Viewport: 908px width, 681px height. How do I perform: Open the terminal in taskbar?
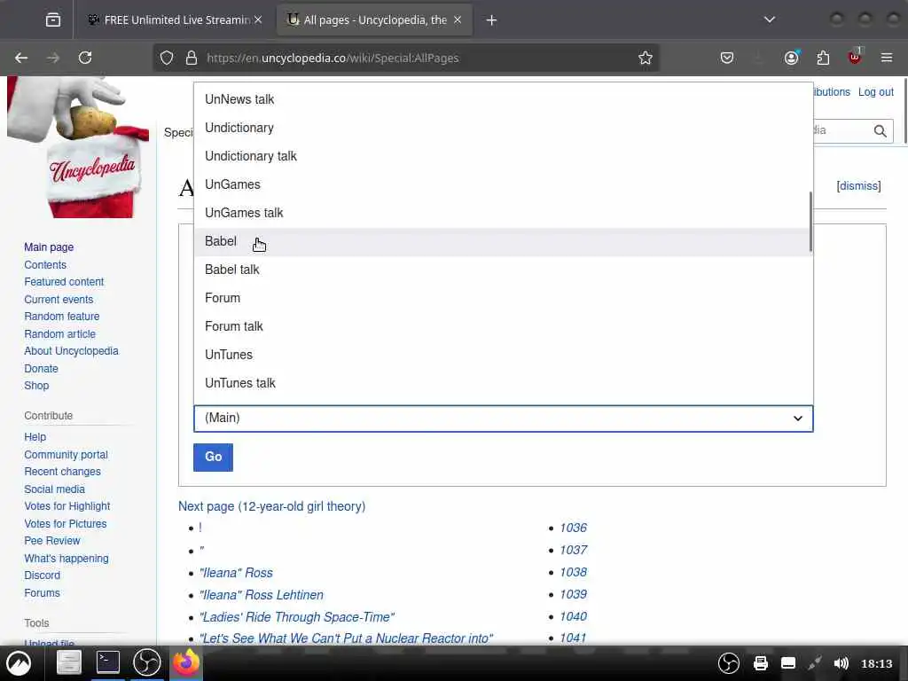107,662
